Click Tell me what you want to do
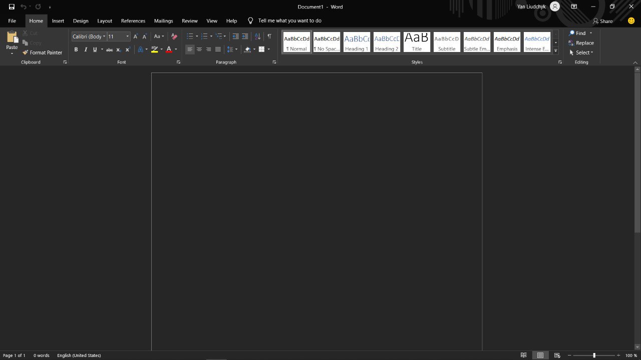 (290, 21)
